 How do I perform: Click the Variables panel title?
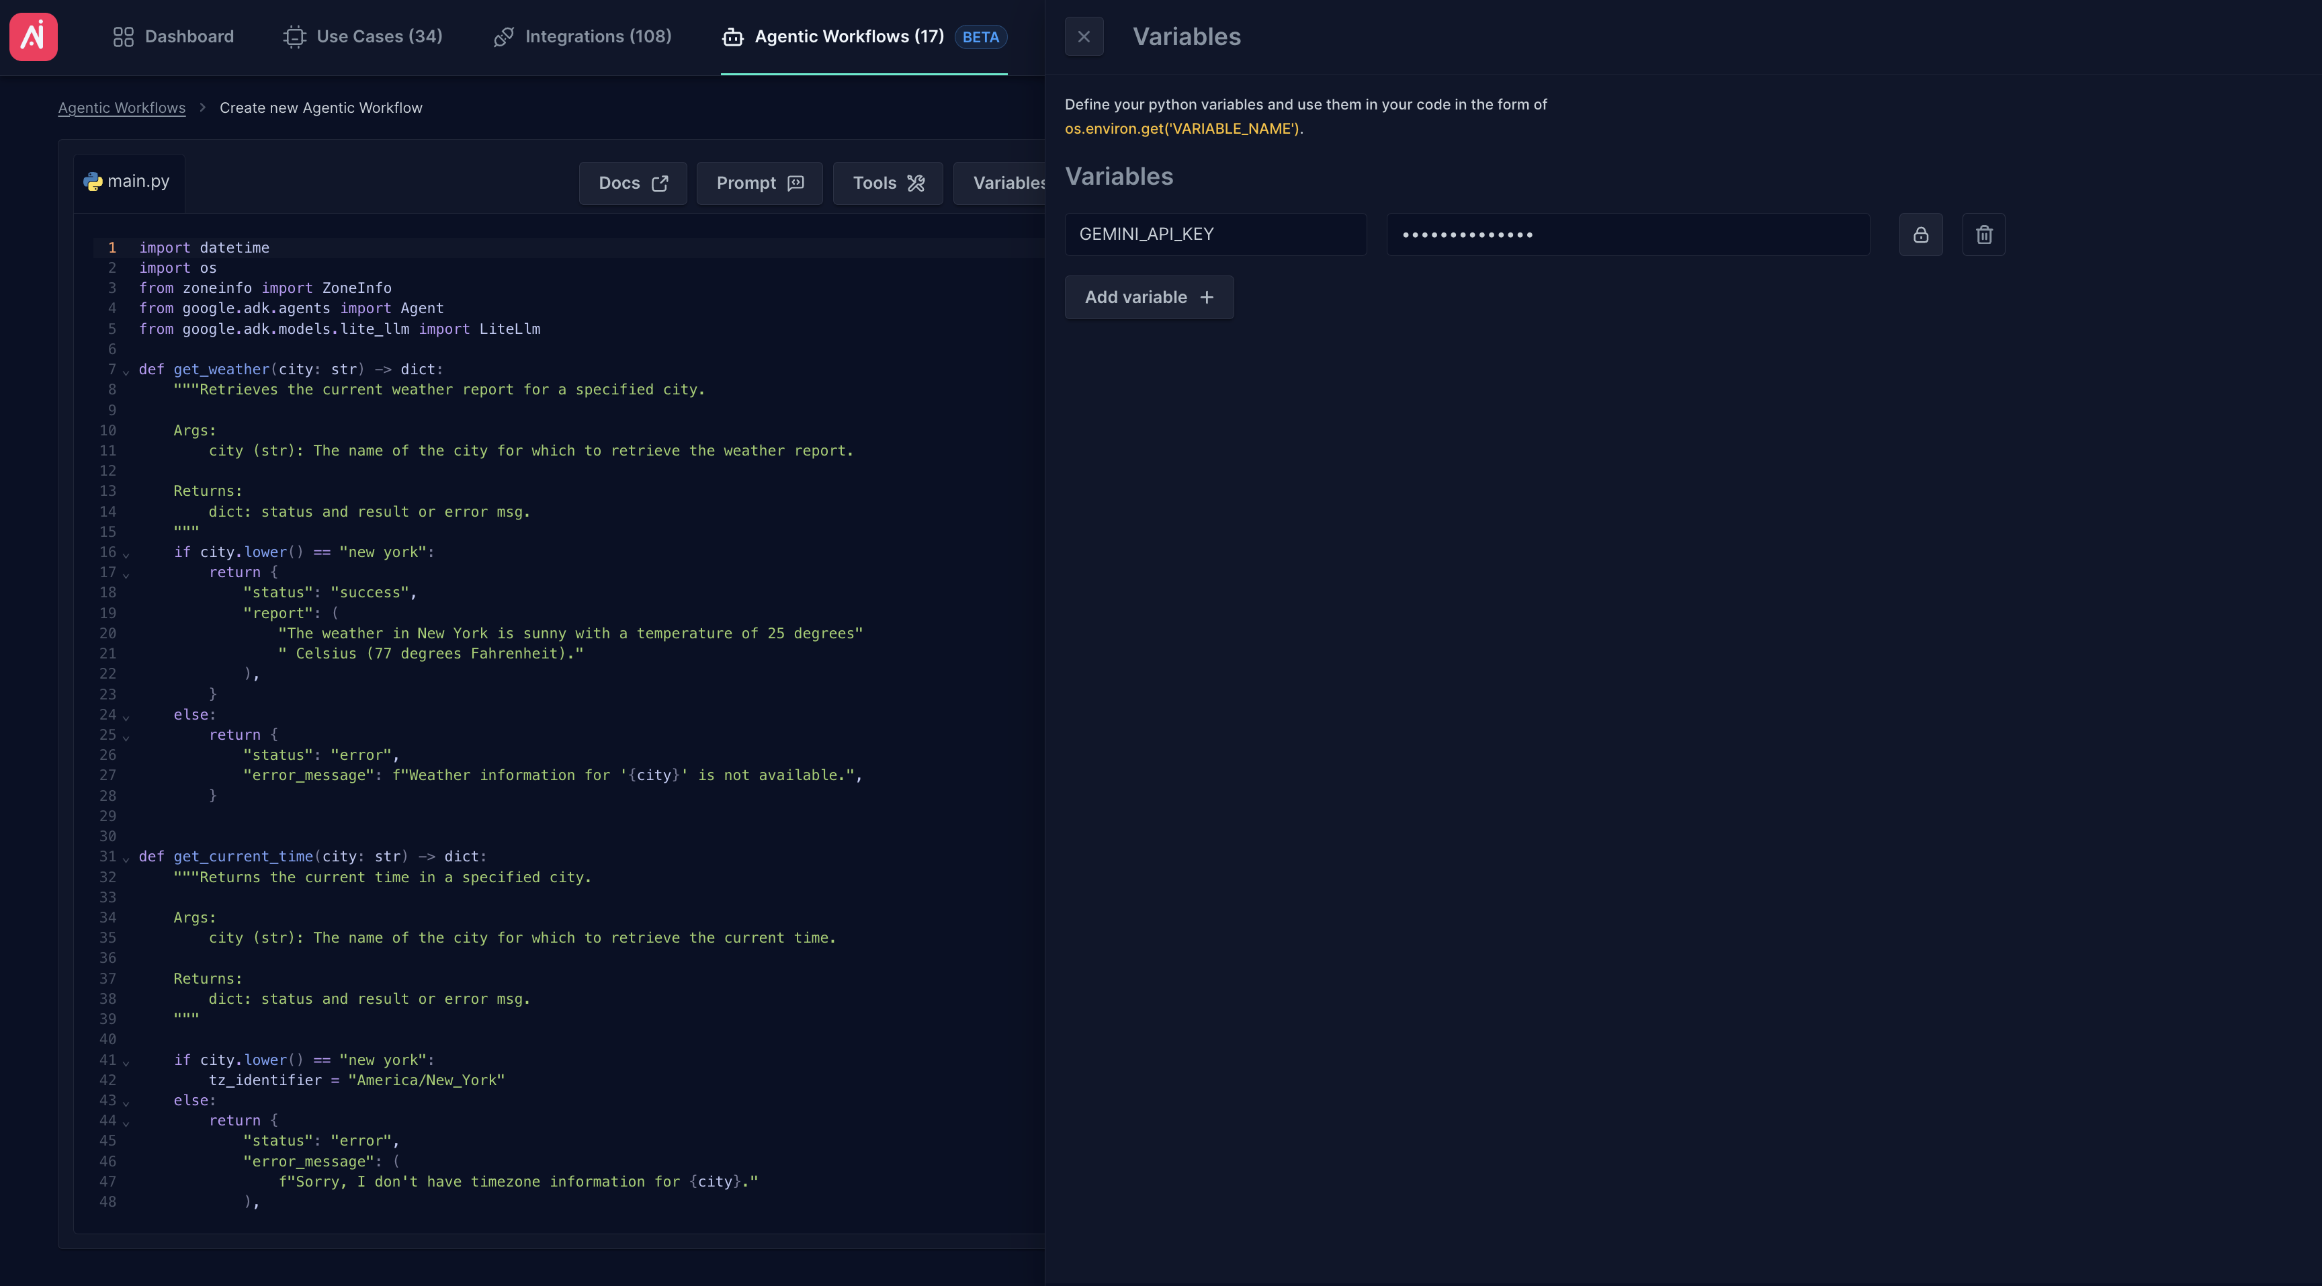tap(1187, 36)
